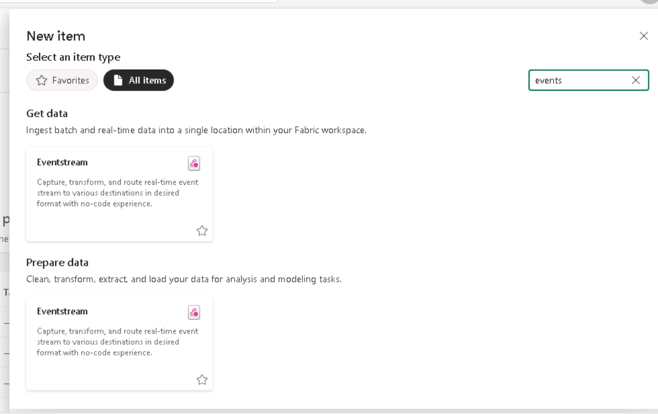Screen dimensions: 658x414
Task: Click the Eventstream icon under Prepare data
Action: tap(194, 312)
